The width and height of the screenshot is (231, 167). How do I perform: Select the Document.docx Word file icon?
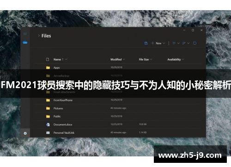(48, 125)
